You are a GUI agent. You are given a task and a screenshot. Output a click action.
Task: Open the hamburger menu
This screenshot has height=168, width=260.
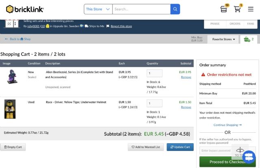pos(251,9)
